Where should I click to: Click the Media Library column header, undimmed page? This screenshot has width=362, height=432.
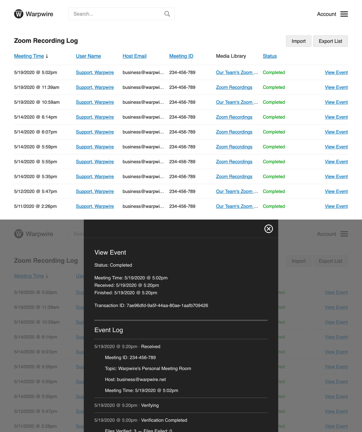(231, 56)
